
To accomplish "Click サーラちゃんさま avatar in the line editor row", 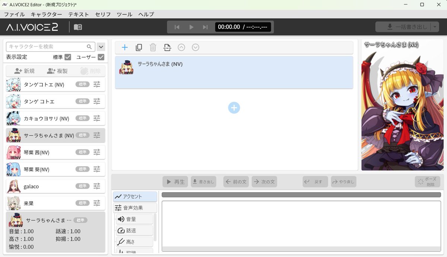I will [x=127, y=67].
